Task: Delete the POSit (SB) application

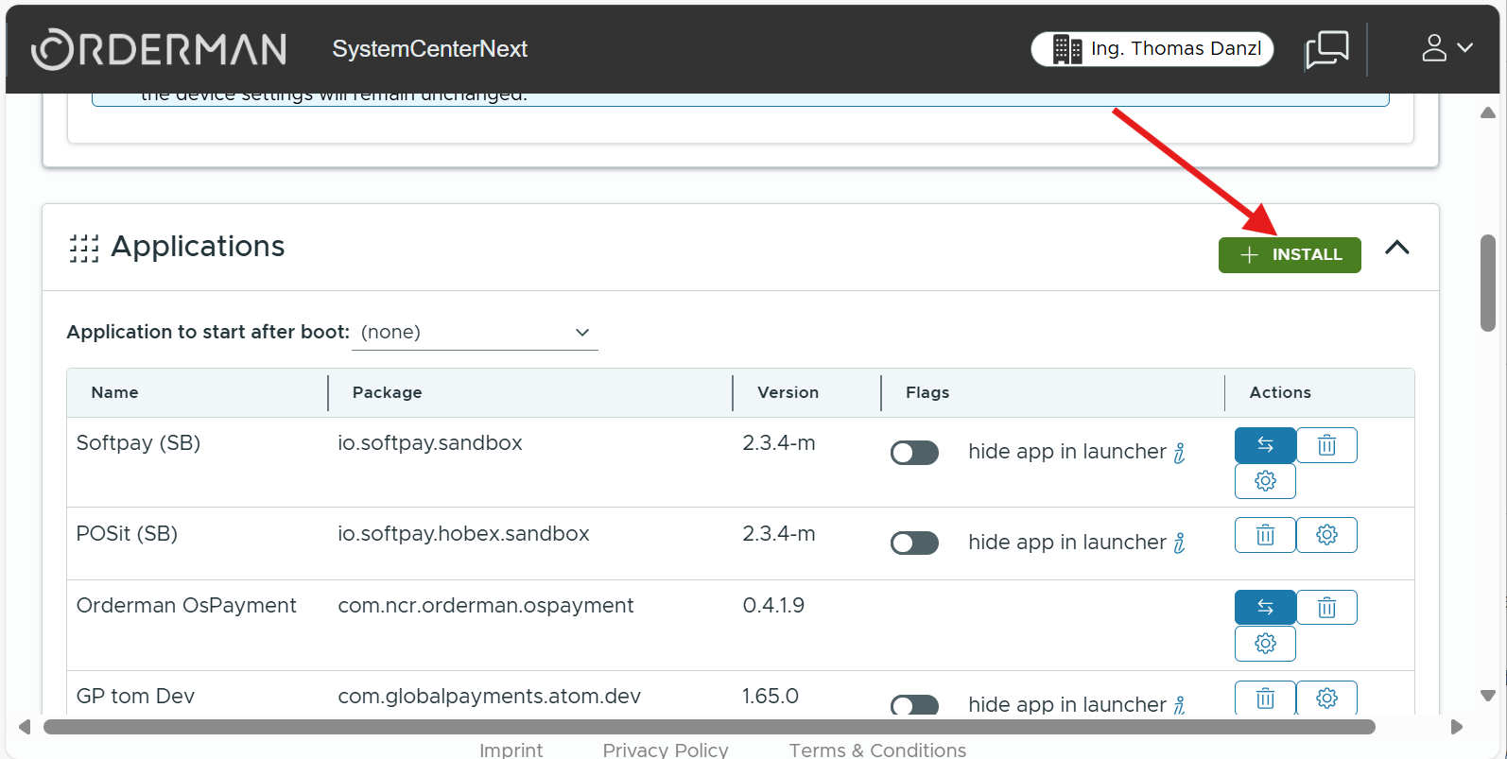Action: click(x=1264, y=536)
